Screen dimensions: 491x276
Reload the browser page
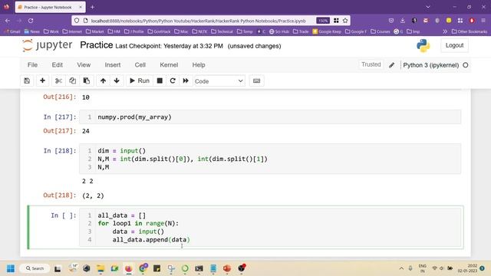pos(31,21)
